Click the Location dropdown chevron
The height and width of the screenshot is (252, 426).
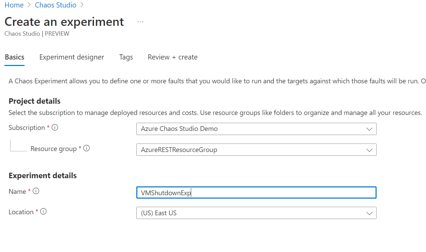tap(369, 213)
